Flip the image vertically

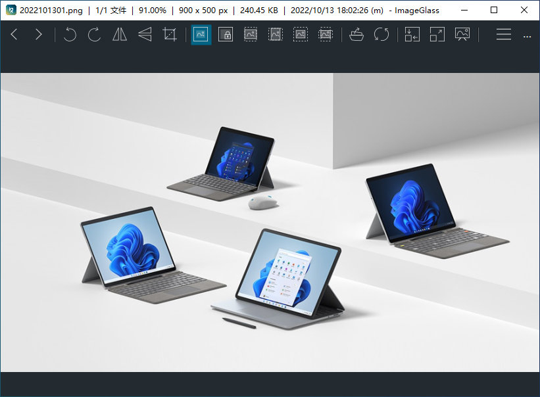coord(145,34)
